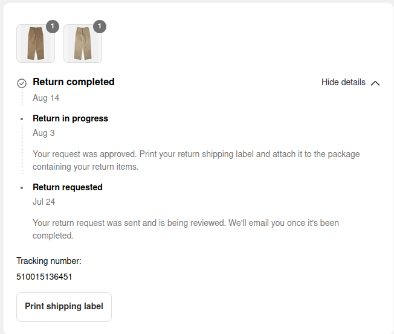Click the Return in progress bullet marker

coord(22,119)
